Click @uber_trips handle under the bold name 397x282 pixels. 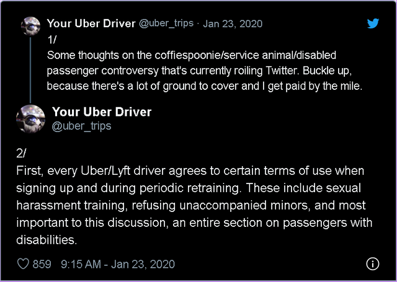[x=81, y=126]
